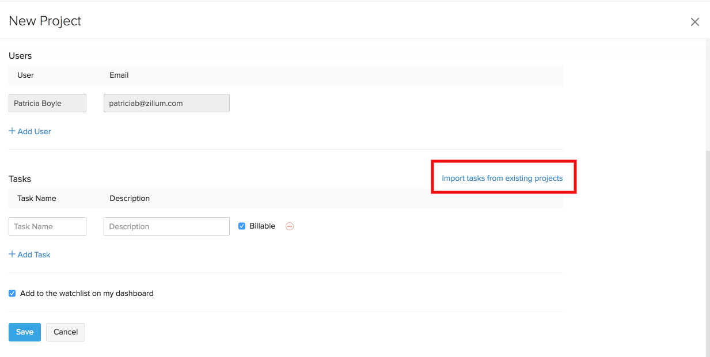Click the Task Name column header
Image resolution: width=710 pixels, height=357 pixels.
pyautogui.click(x=37, y=198)
